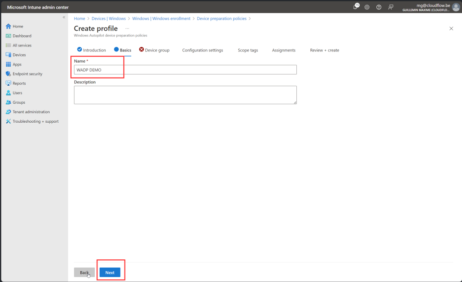Click the Home icon in sidebar
This screenshot has width=462, height=282.
click(x=8, y=26)
